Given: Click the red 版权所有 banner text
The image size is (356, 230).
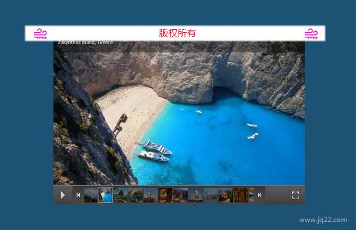Looking at the screenshot, I should (x=177, y=33).
